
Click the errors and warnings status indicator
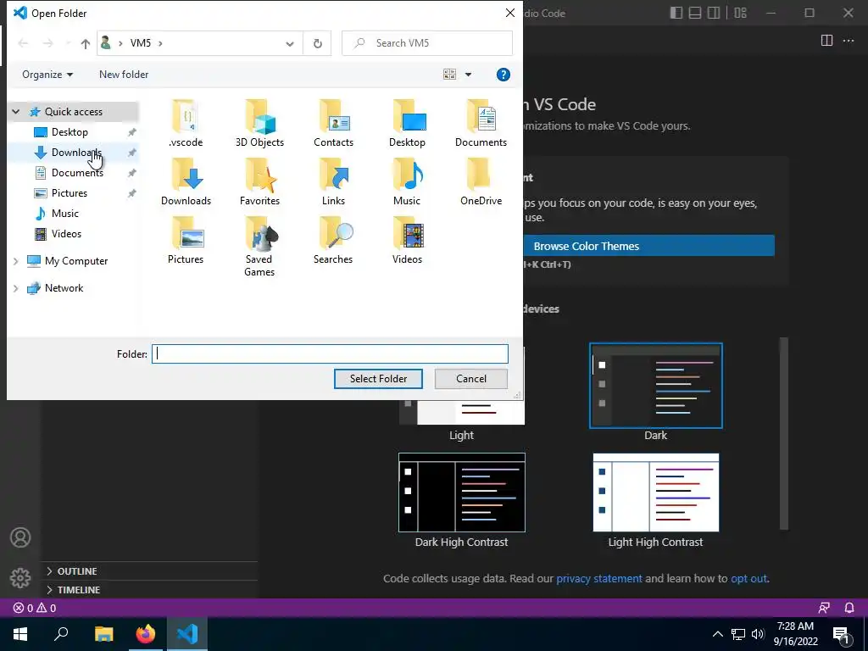[x=35, y=608]
